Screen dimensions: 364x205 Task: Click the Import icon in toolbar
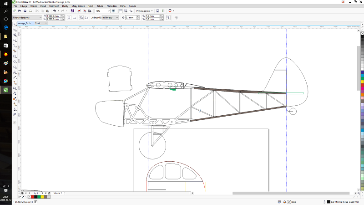pos(79,11)
